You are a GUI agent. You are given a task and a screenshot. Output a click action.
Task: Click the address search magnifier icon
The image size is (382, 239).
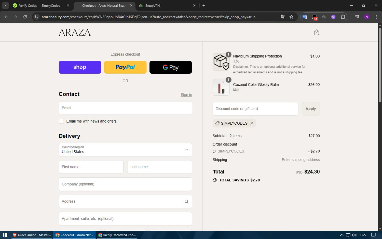point(186,202)
